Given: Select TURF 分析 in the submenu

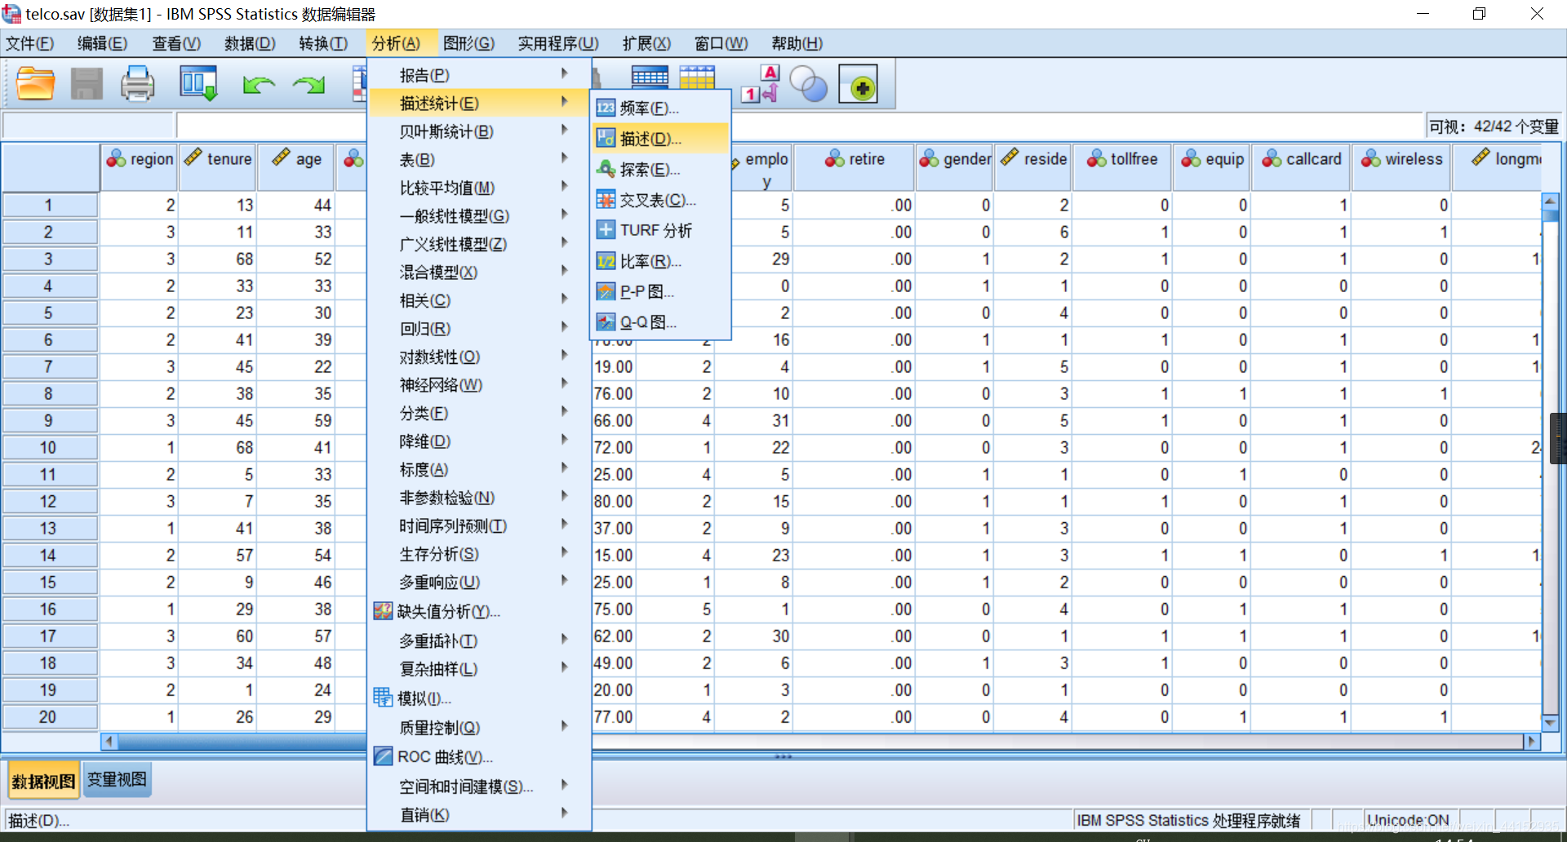Looking at the screenshot, I should point(659,230).
